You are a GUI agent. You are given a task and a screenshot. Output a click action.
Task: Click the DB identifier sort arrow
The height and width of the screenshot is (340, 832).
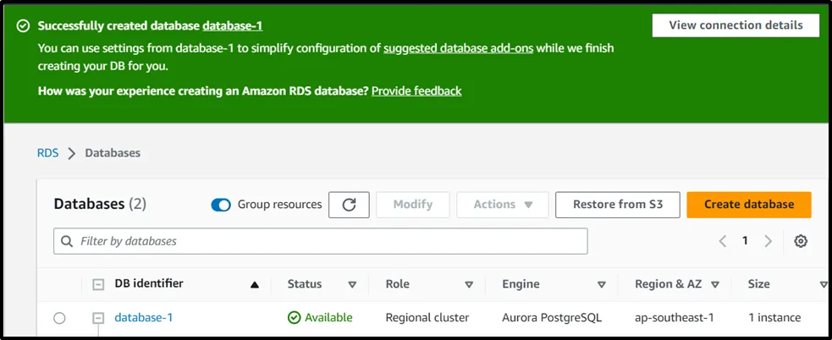coord(255,285)
